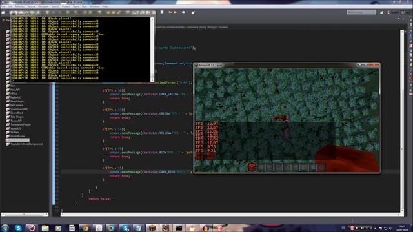This screenshot has width=413, height=232.
Task: Open Skype from the taskbar
Action: pyautogui.click(x=18, y=228)
